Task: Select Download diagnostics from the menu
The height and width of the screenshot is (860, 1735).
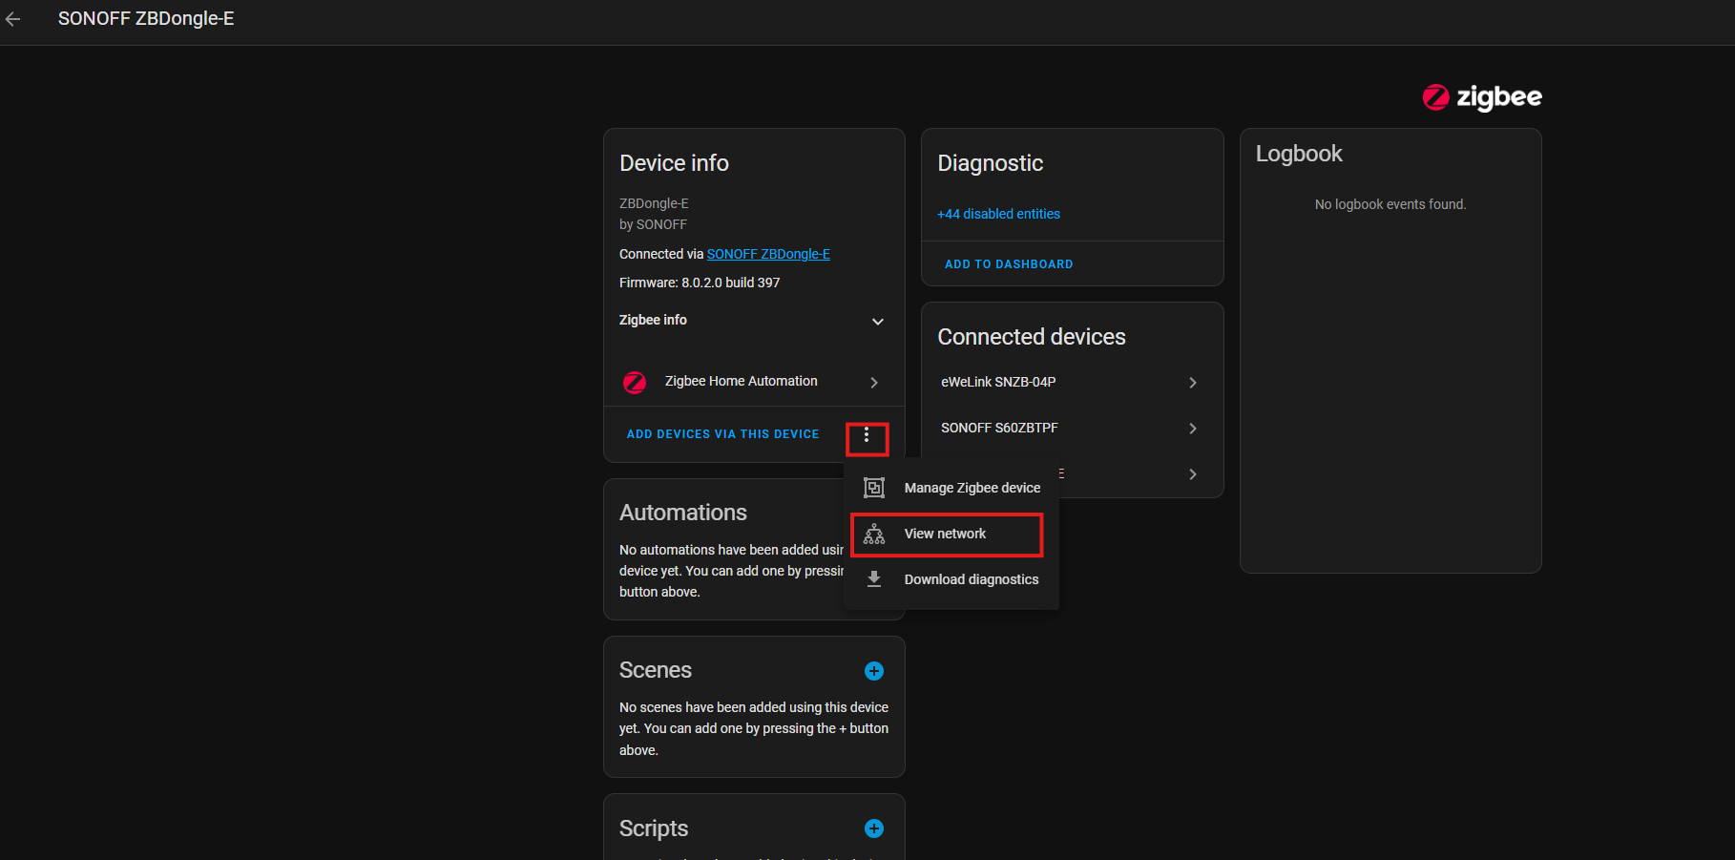Action: [972, 578]
